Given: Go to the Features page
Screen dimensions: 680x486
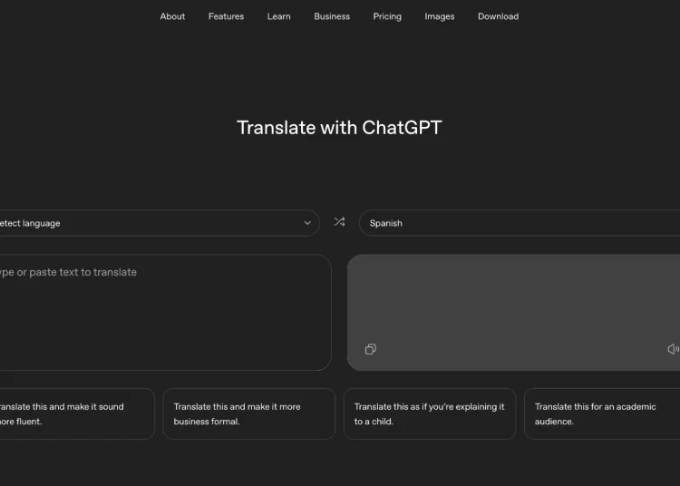Looking at the screenshot, I should 226,16.
